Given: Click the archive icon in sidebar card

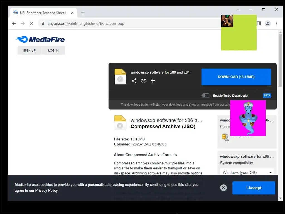Looking at the screenshot, I should click(x=225, y=137).
